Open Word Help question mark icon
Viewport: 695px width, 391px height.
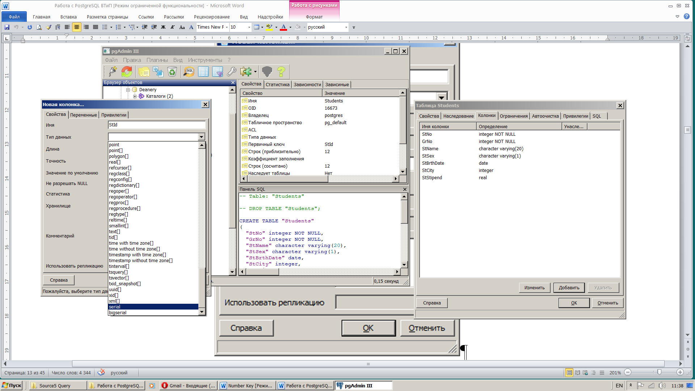coord(686,16)
